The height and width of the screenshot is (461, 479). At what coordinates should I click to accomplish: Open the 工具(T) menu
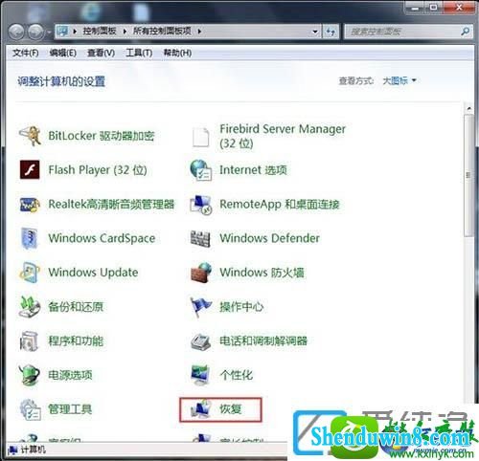(139, 53)
